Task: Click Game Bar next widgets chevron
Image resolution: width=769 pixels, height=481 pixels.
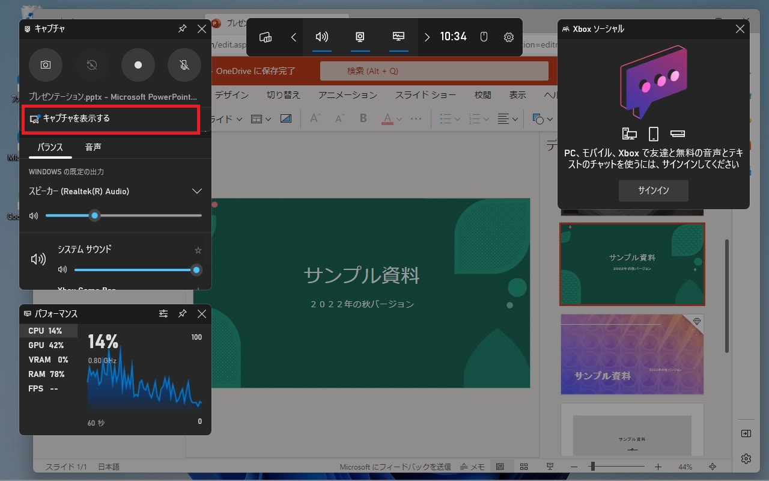Action: point(427,37)
